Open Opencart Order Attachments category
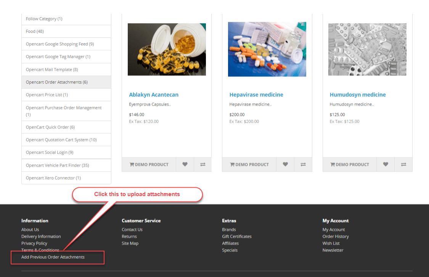The height and width of the screenshot is (277, 429). click(56, 82)
